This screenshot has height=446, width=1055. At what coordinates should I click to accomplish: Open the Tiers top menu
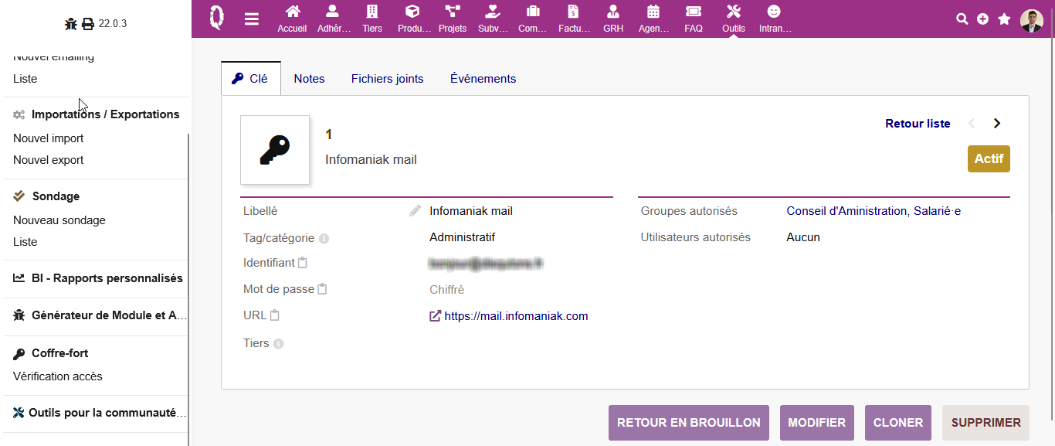coord(372,19)
